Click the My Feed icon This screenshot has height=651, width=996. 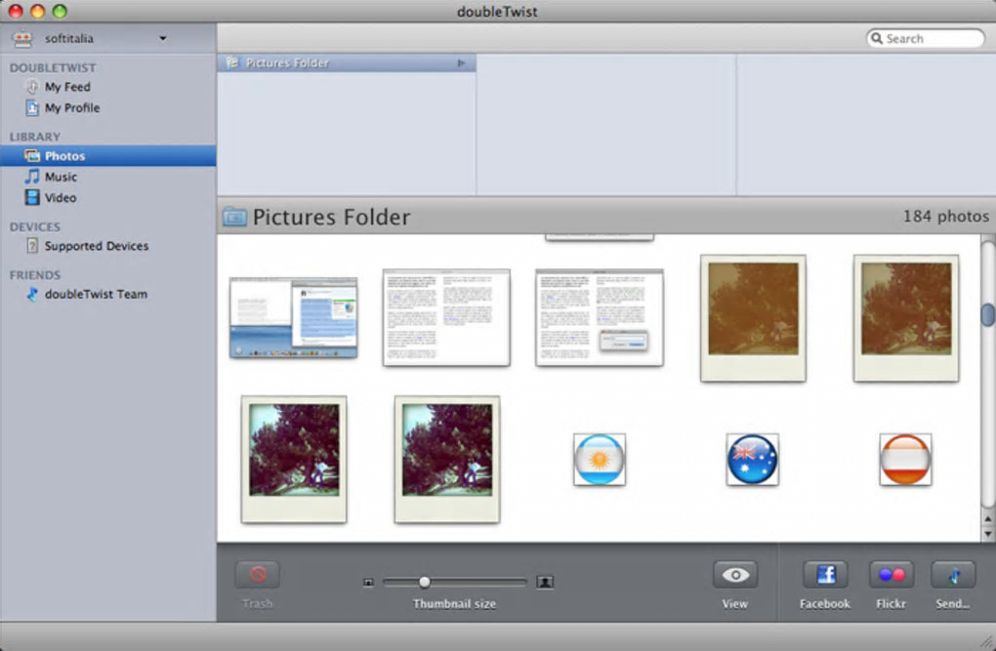tap(32, 87)
